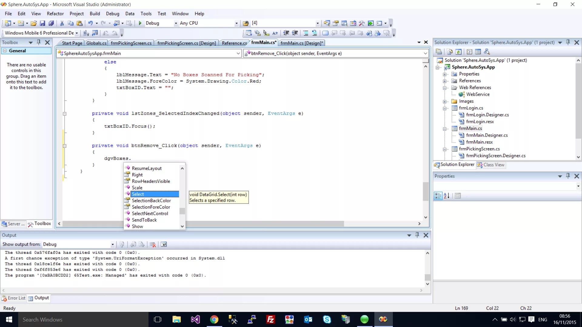Viewport: 582px width, 327px height.
Task: Expand the Properties node in Solution Explorer
Action: [x=445, y=74]
